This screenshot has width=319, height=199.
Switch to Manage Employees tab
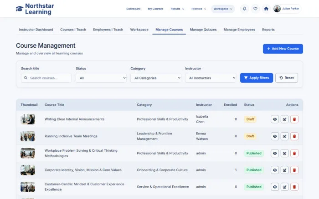(x=239, y=30)
